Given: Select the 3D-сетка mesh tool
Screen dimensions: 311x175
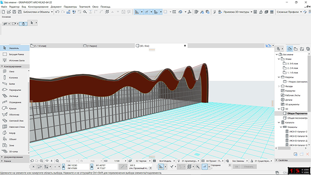Looking at the screenshot, I should pyautogui.click(x=14, y=151).
